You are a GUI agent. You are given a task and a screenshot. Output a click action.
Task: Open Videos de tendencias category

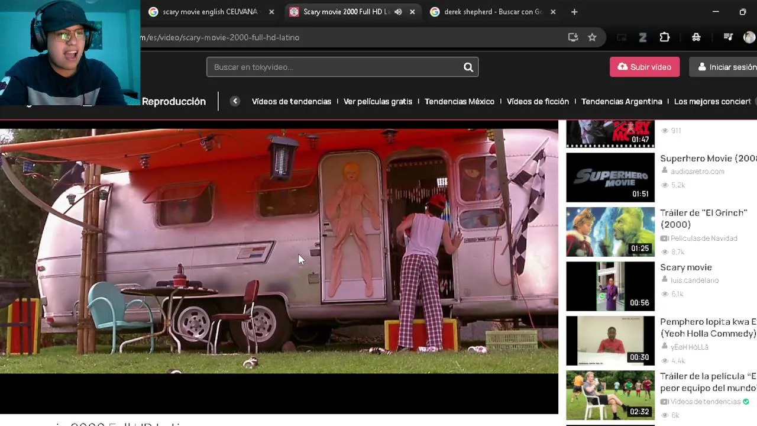[x=292, y=101]
